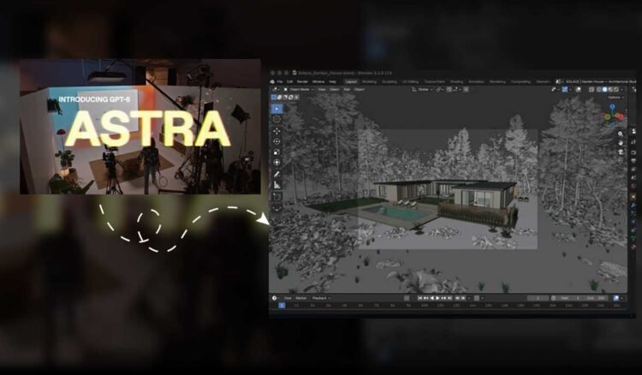Open the shading settings dropdown arrow
642x375 pixels.
coord(622,89)
